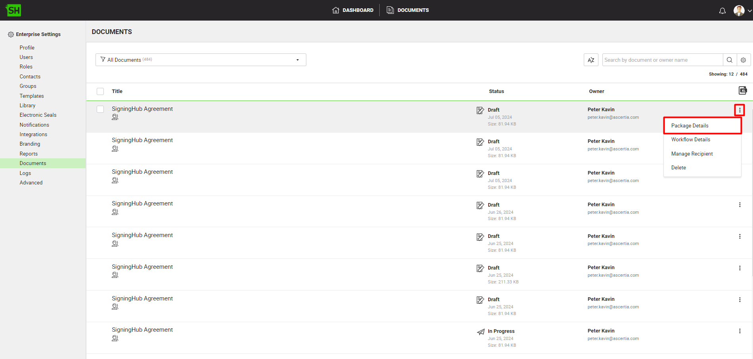
Task: Open the notifications bell
Action: pos(722,11)
